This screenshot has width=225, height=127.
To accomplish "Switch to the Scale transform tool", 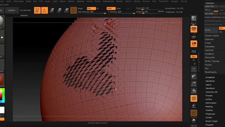I will [59, 10].
